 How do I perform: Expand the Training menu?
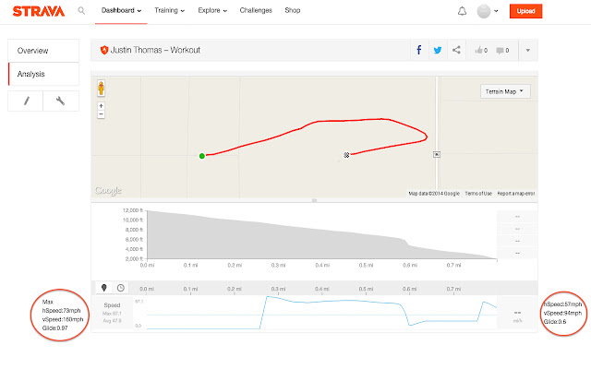point(170,10)
